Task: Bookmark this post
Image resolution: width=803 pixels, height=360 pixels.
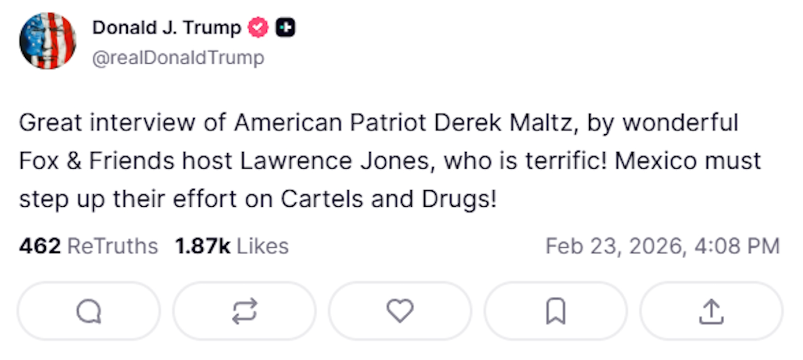Action: [556, 311]
